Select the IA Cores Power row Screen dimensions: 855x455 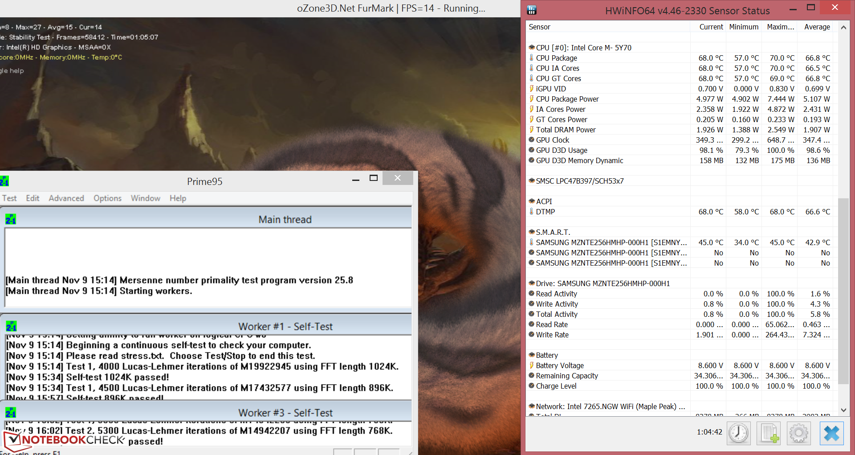pyautogui.click(x=680, y=109)
